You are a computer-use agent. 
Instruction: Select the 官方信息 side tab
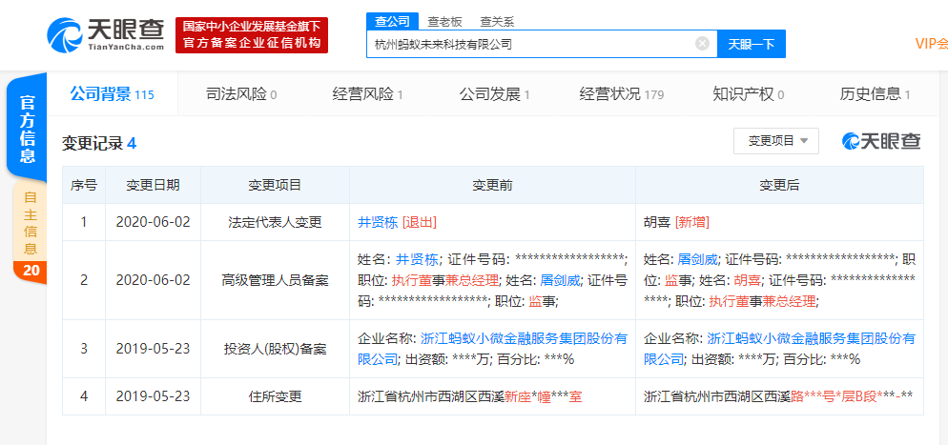[28, 129]
